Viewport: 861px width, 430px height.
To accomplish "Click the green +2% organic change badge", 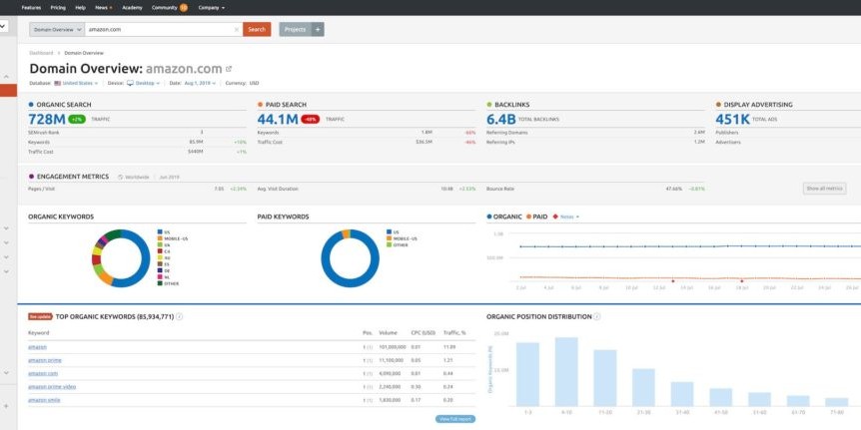I will click(x=77, y=119).
